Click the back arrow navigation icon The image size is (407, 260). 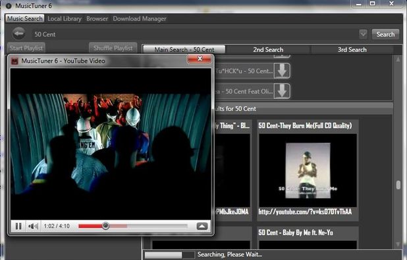click(x=18, y=34)
